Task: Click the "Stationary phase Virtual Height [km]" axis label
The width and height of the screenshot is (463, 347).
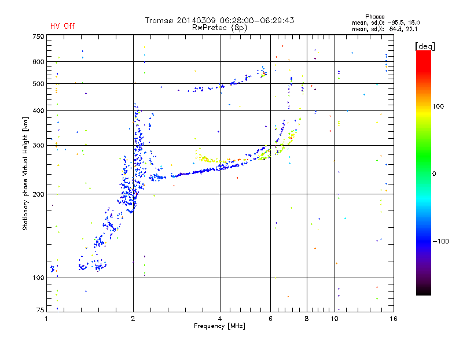Action: pyautogui.click(x=25, y=173)
